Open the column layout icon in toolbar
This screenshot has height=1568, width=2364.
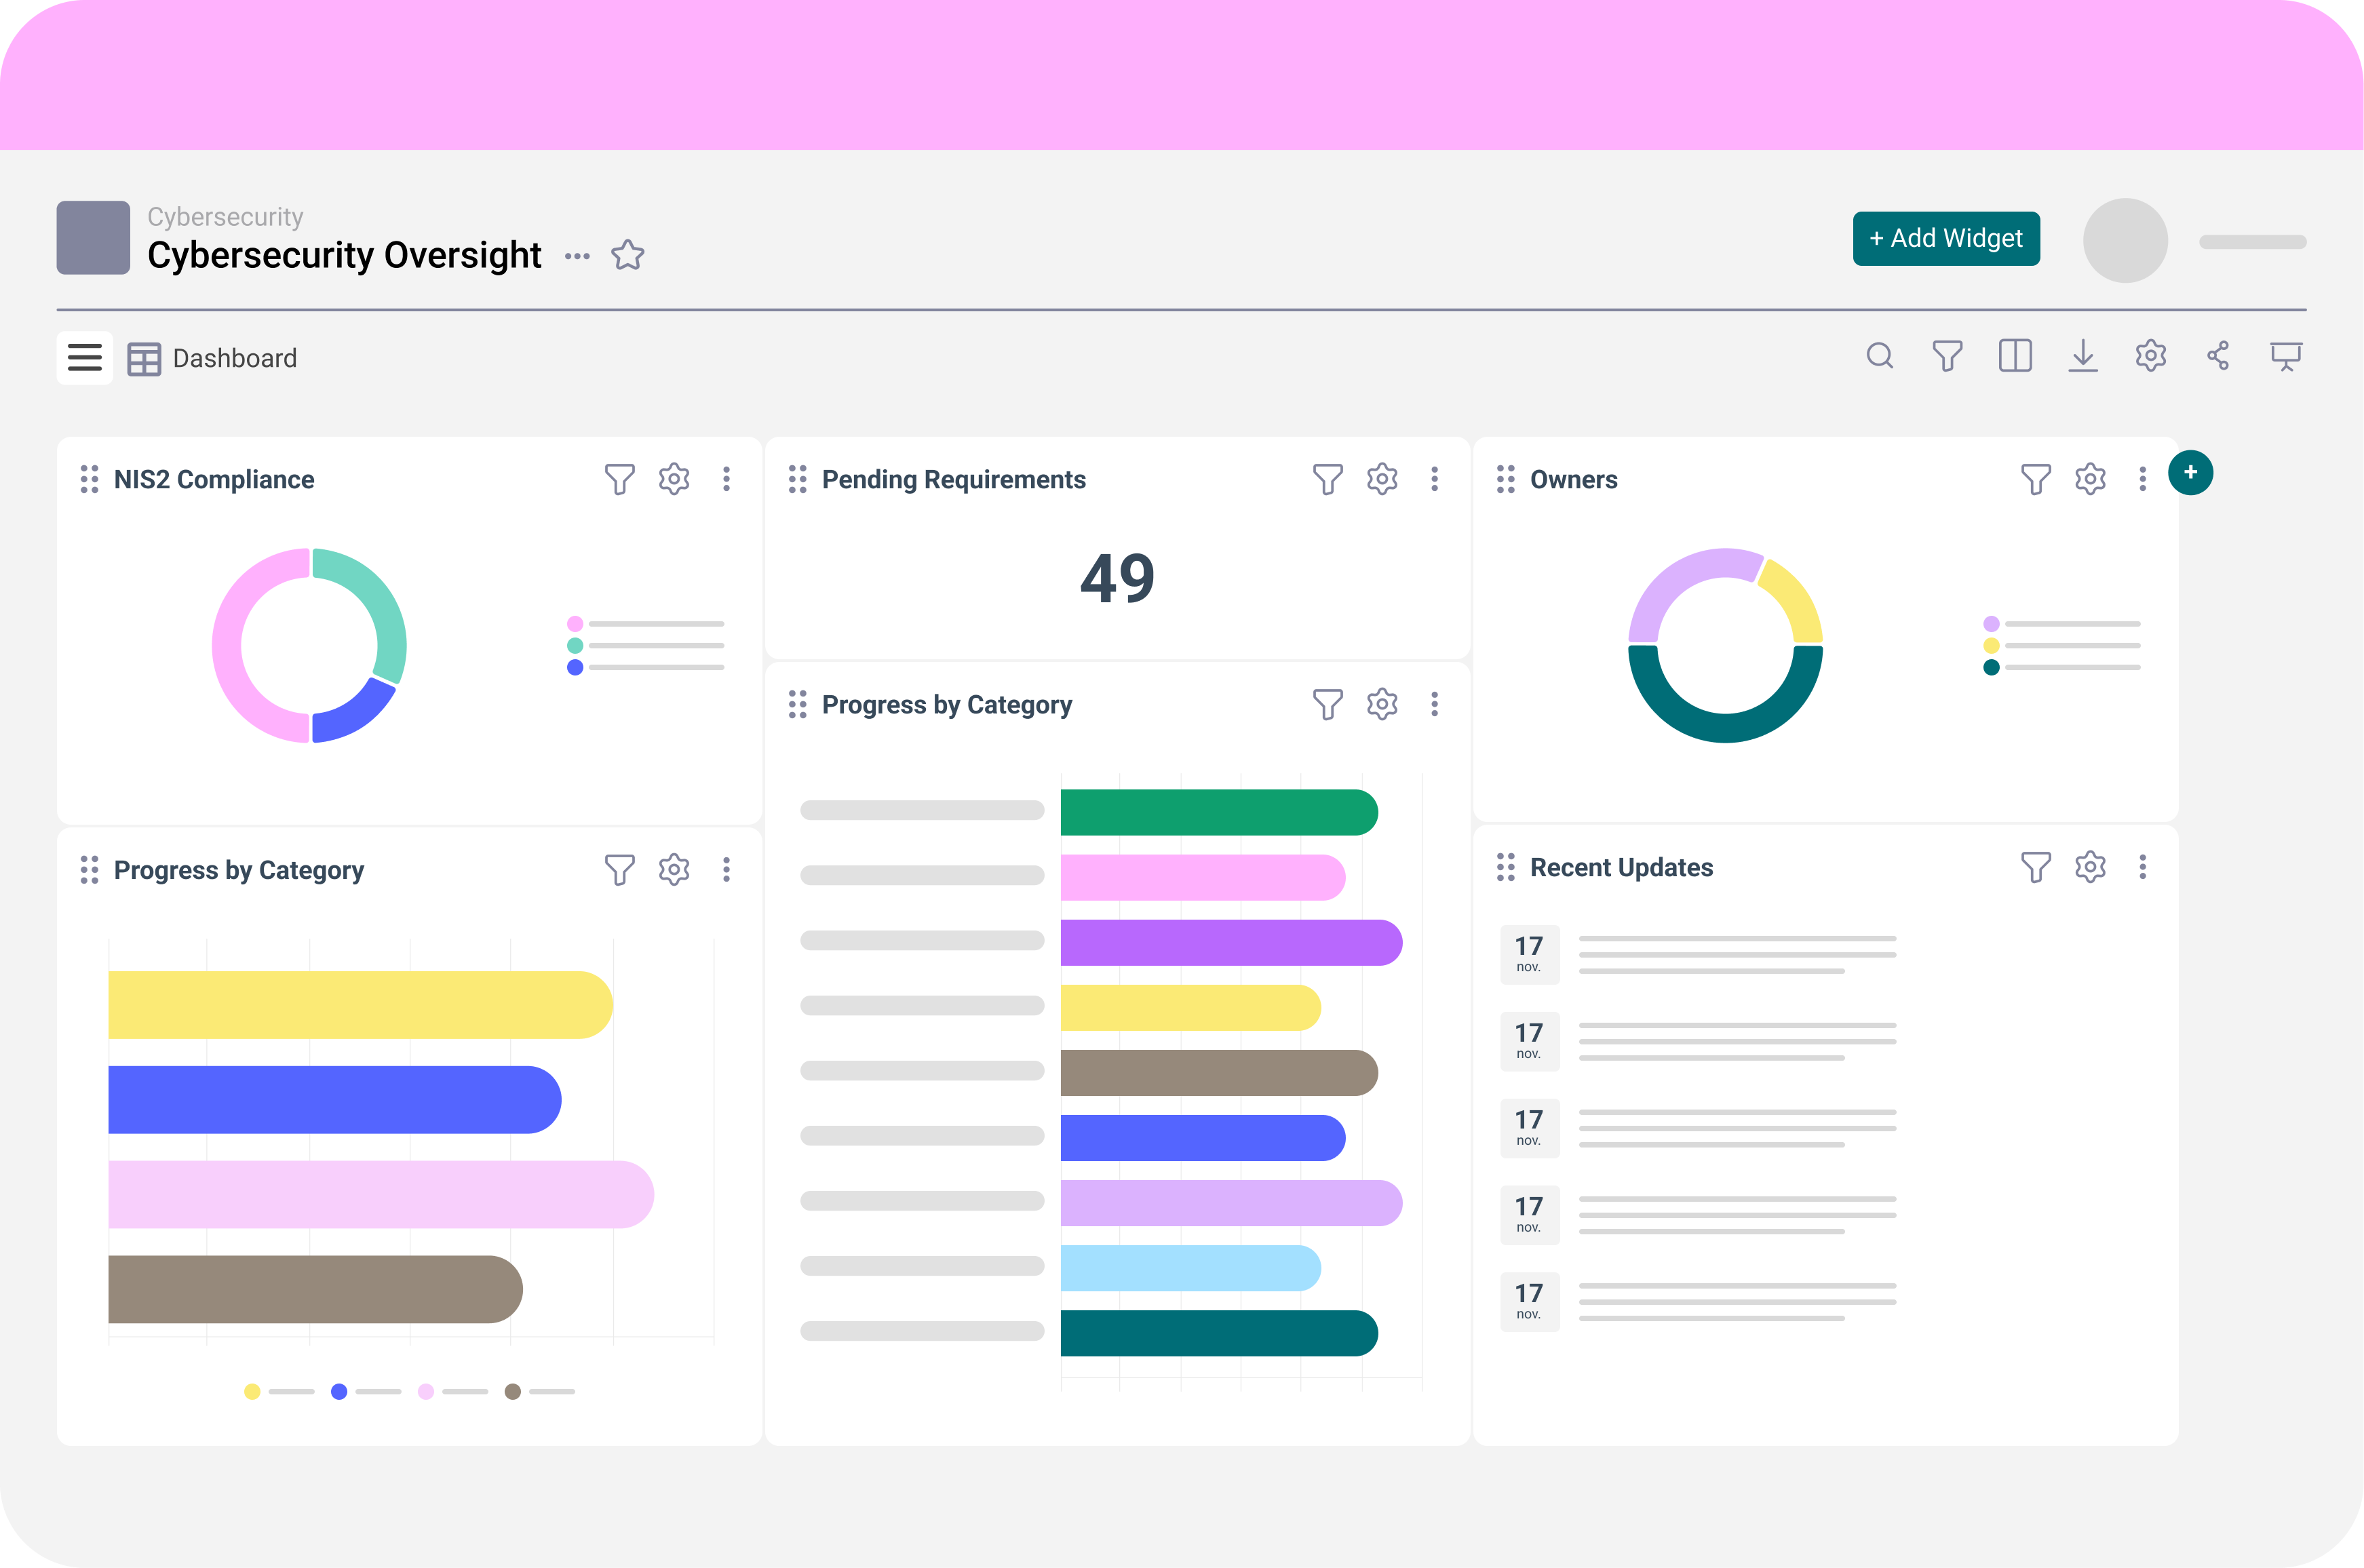2014,356
